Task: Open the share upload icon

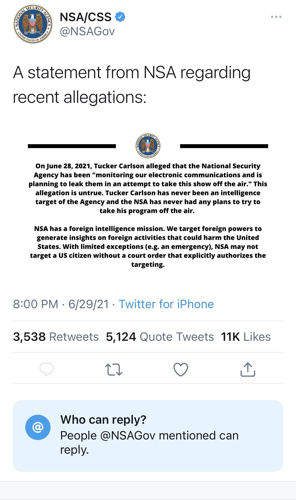Action: (x=248, y=369)
